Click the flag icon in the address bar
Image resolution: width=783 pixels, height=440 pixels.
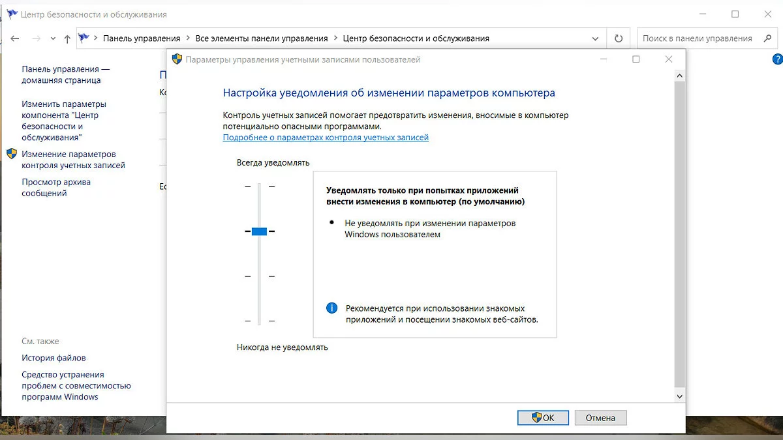tap(84, 38)
